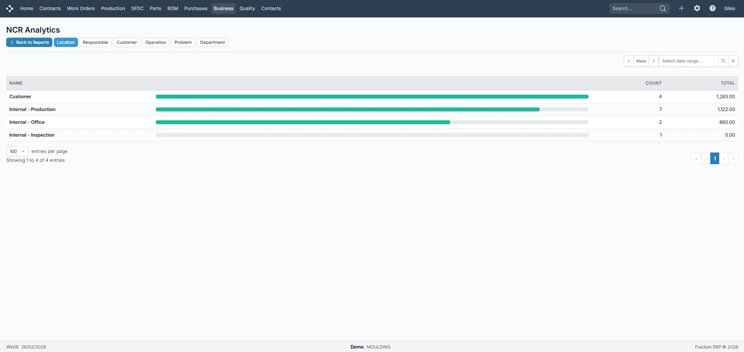Click the date range search icon
The height and width of the screenshot is (352, 744).
[x=723, y=61]
